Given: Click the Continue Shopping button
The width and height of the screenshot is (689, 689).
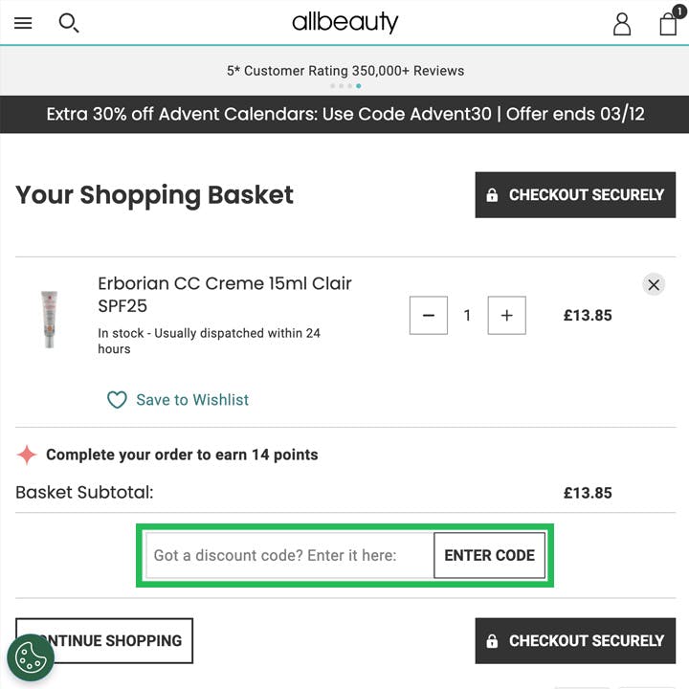Looking at the screenshot, I should (105, 641).
